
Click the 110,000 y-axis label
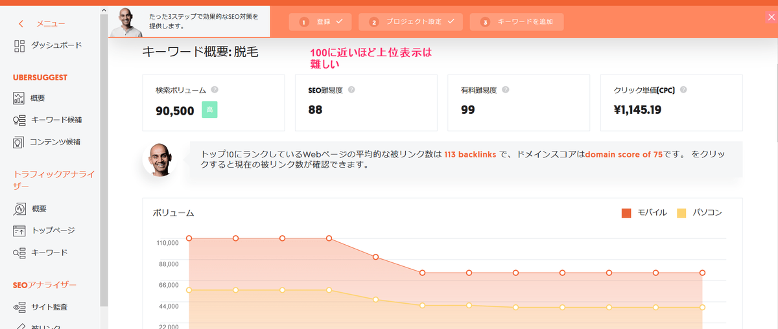click(167, 243)
